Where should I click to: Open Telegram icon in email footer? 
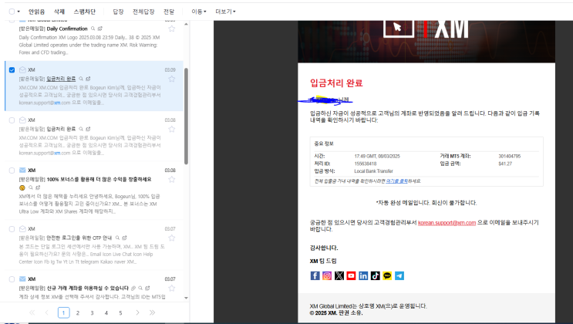399,275
